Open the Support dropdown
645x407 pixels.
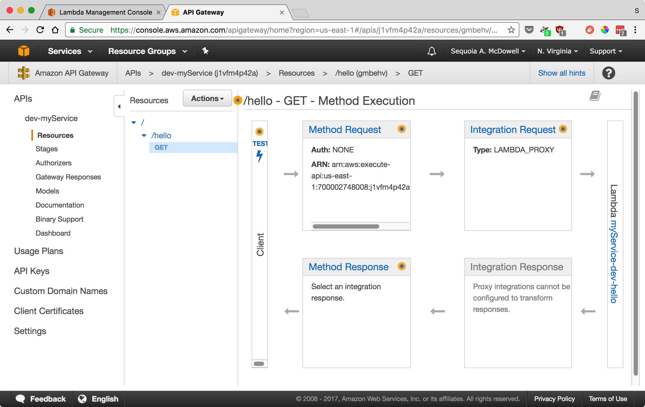(x=606, y=51)
